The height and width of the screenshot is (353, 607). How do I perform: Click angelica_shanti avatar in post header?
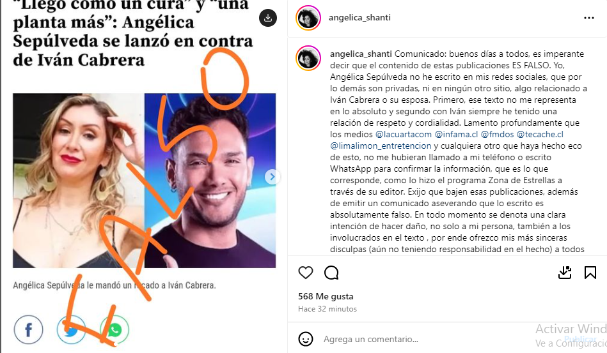click(x=308, y=18)
